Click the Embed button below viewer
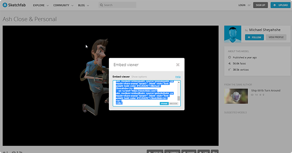The image size is (292, 153). coord(172,152)
